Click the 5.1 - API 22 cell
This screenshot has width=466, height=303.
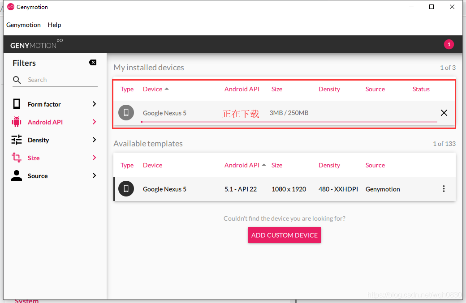241,189
